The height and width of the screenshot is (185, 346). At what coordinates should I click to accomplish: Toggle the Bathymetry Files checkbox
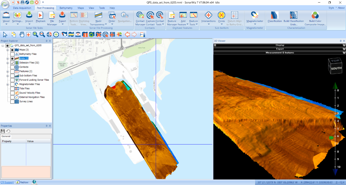click(12, 54)
